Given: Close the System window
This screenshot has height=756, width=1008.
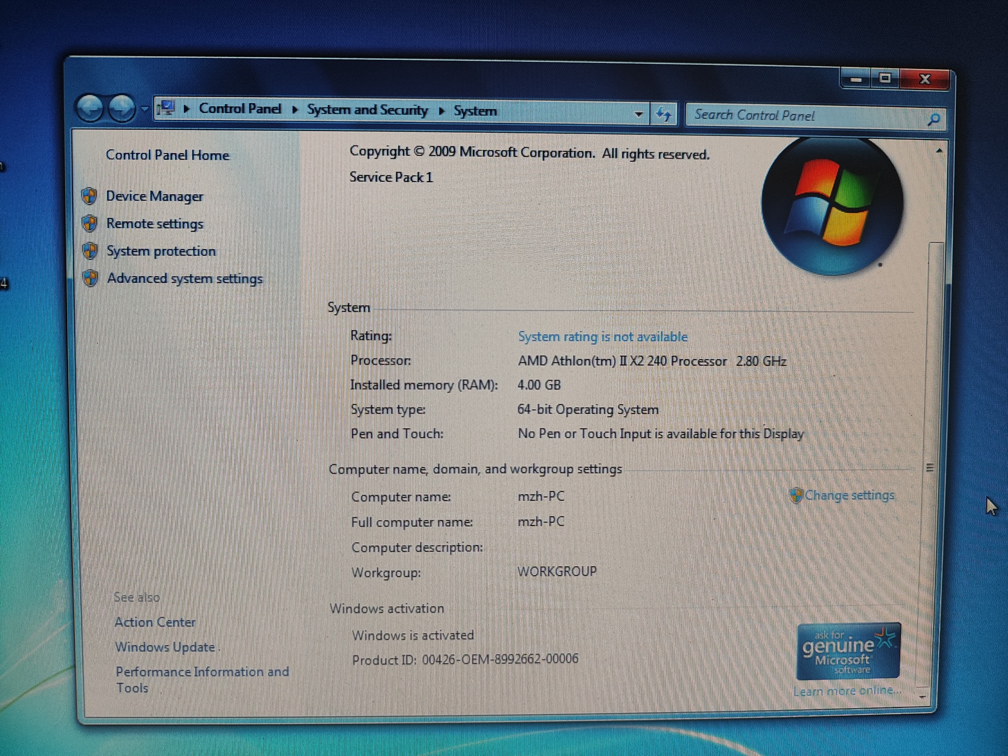Looking at the screenshot, I should point(925,79).
